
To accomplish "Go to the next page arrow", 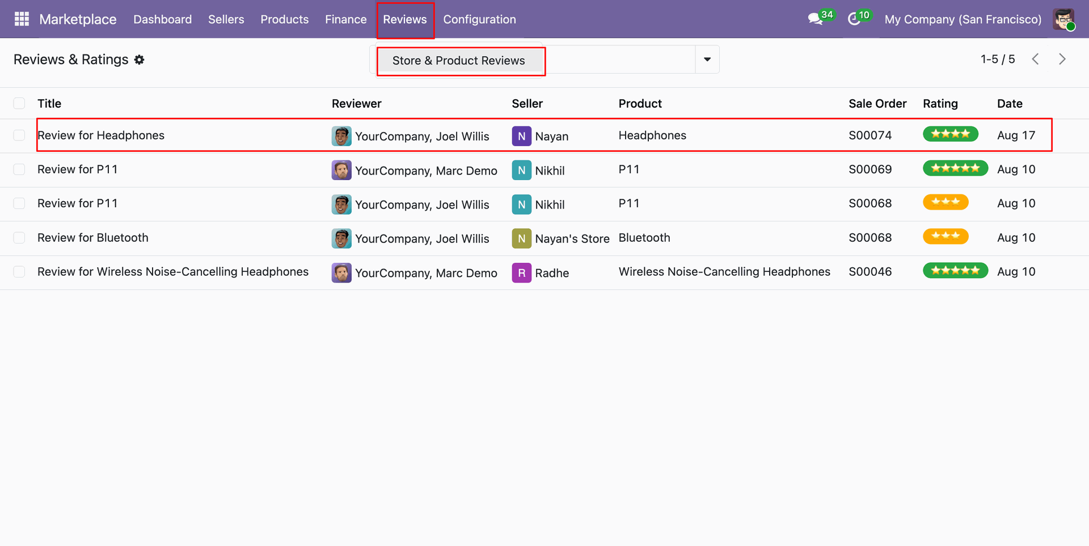I will [x=1062, y=59].
